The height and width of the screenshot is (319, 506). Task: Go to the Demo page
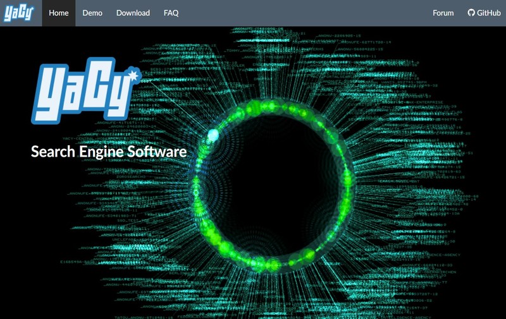coord(92,13)
